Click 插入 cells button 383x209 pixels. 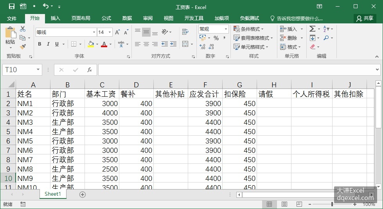click(x=288, y=29)
